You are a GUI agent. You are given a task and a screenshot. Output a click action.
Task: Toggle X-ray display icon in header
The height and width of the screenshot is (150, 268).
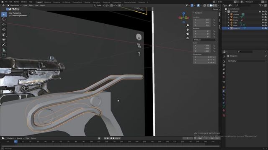click(x=205, y=5)
